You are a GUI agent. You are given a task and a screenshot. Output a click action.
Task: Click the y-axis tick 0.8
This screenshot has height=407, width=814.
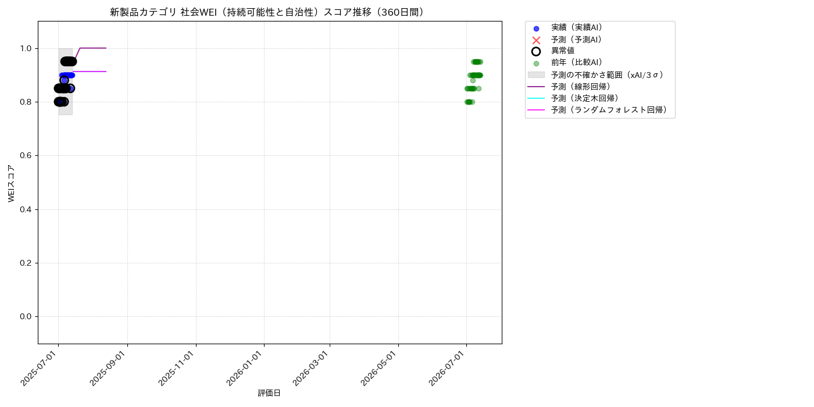(x=27, y=102)
